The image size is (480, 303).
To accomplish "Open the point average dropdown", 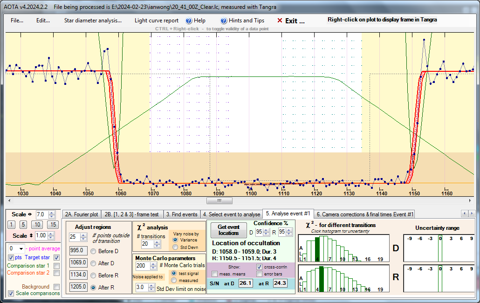I will (21, 248).
